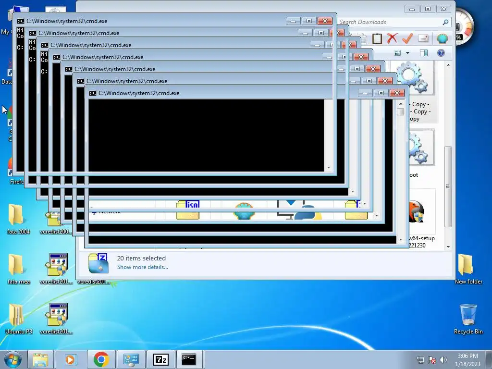Click the red X delete icon in Explorer toolbar
492x369 pixels.
[392, 38]
